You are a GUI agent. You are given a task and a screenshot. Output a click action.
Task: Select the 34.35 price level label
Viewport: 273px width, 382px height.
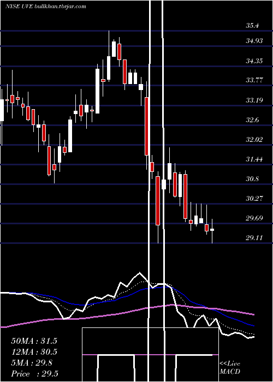[254, 61]
